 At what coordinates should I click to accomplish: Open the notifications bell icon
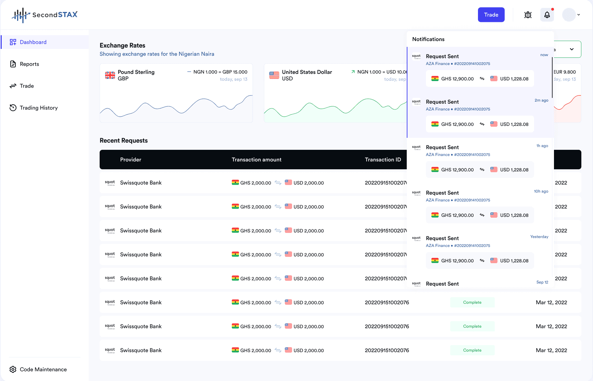pos(547,15)
